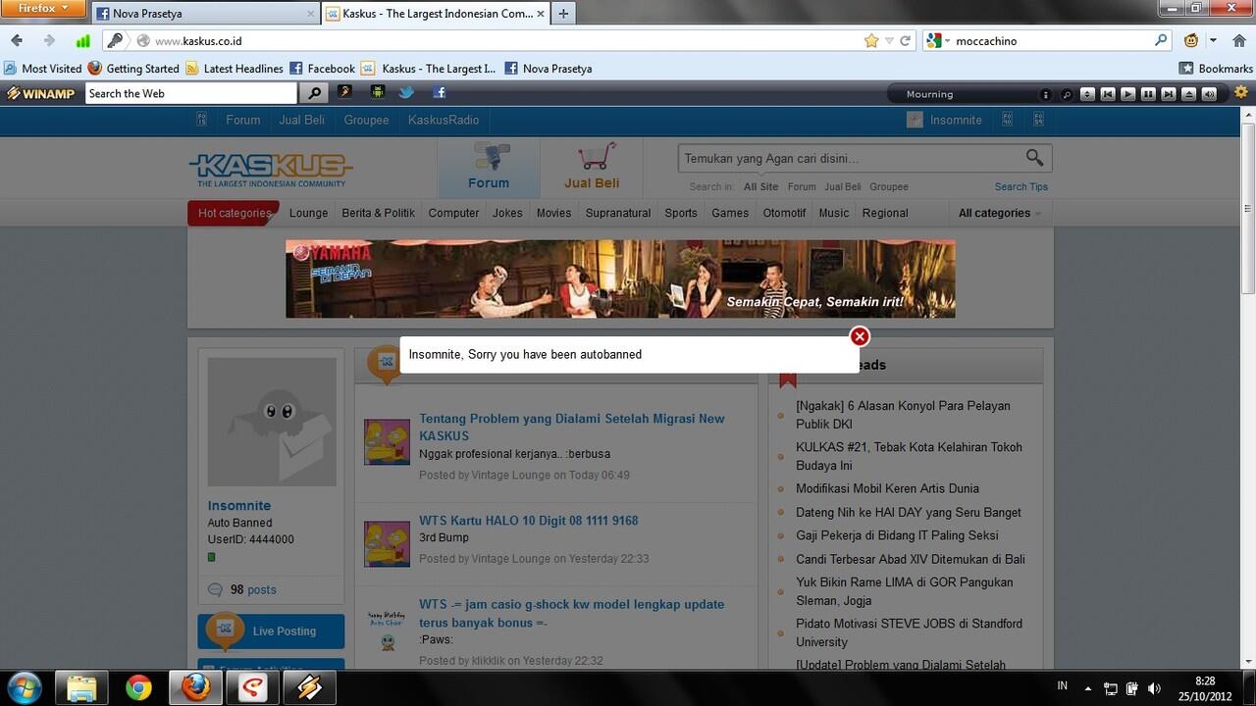Open the Google search engine dropdown
Screen dimensions: 1256x706
[937, 41]
